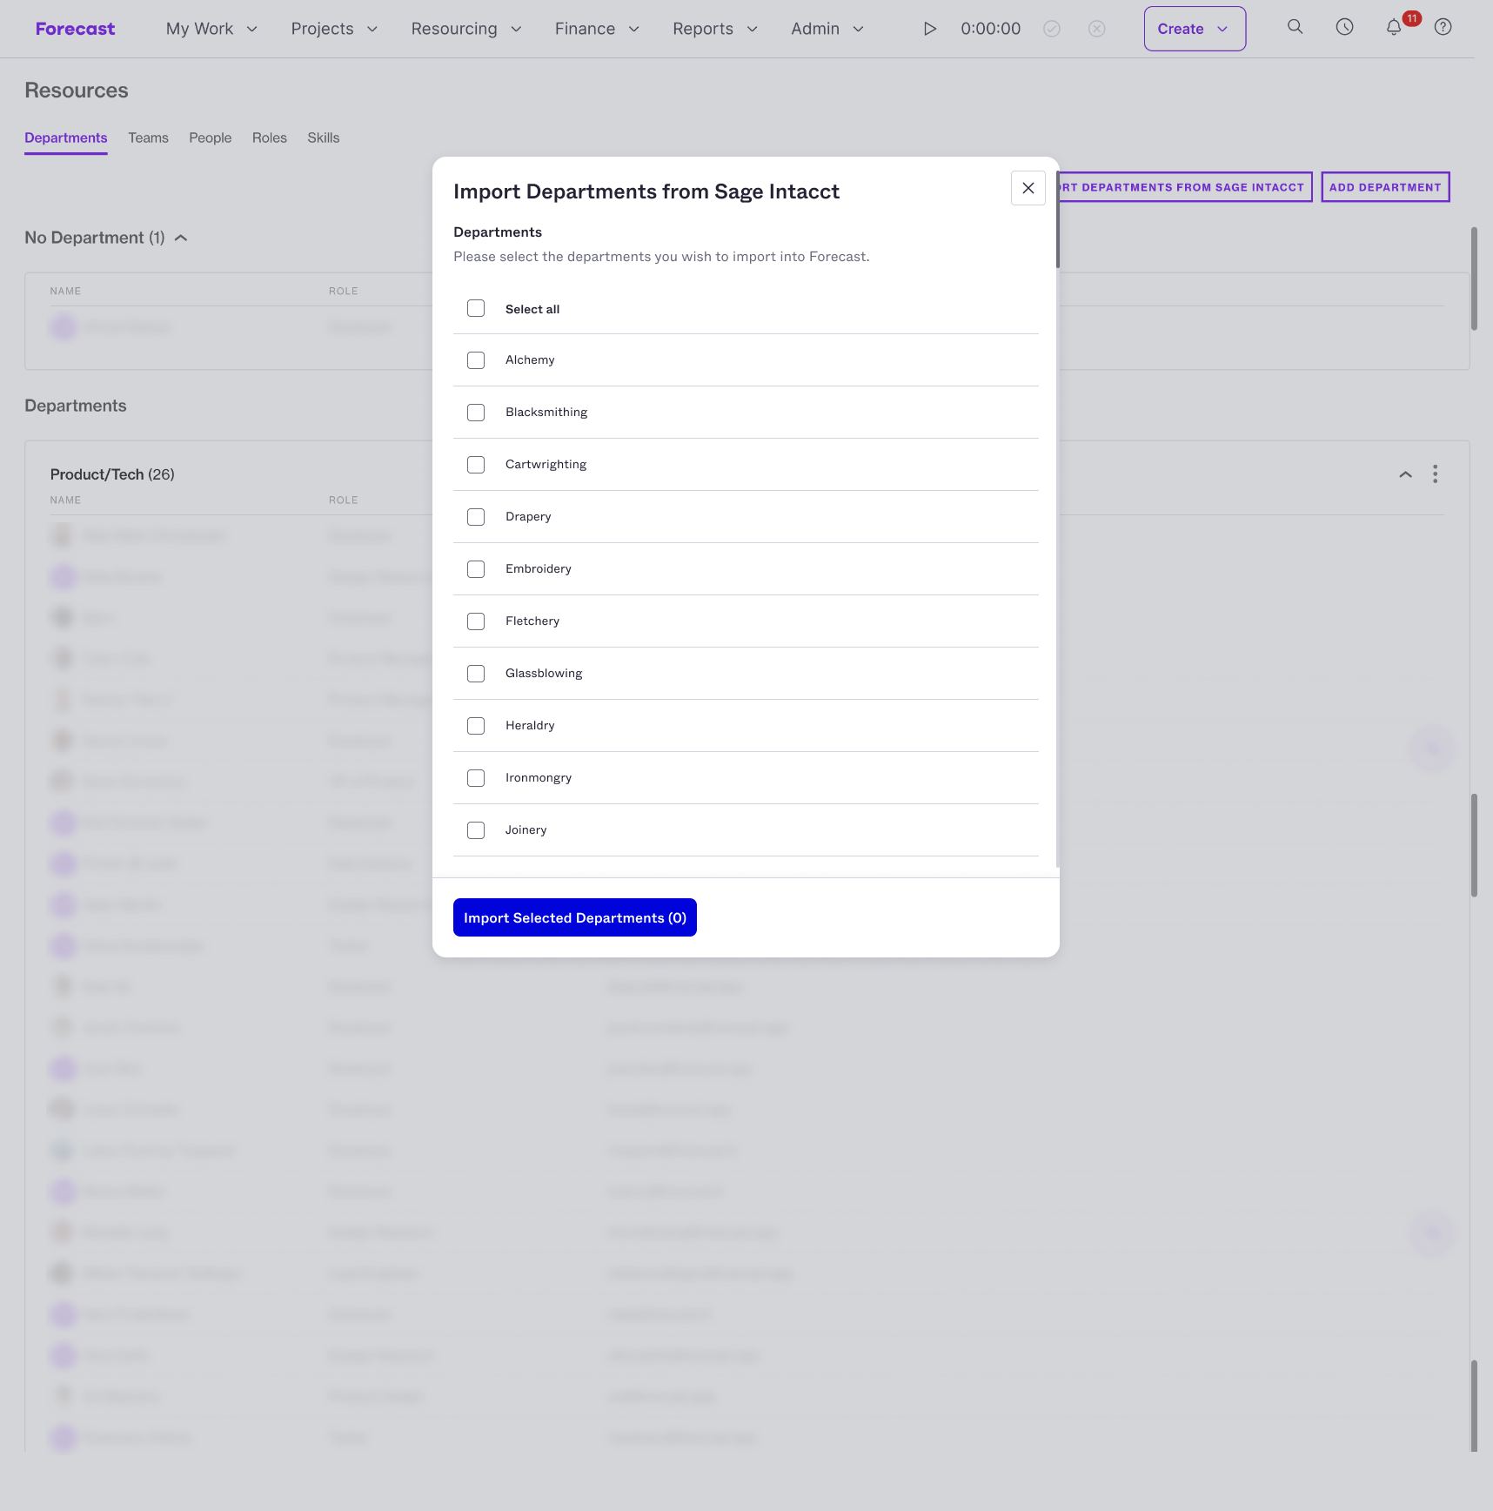Viewport: 1493px width, 1511px height.
Task: Open the Create dropdown button
Action: pos(1195,29)
